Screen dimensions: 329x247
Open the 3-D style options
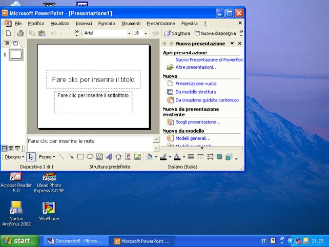click(x=229, y=157)
